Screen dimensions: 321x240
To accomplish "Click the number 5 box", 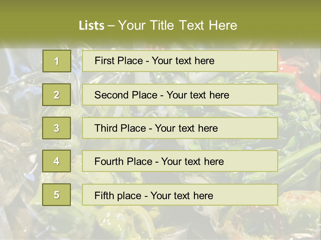I will (57, 195).
